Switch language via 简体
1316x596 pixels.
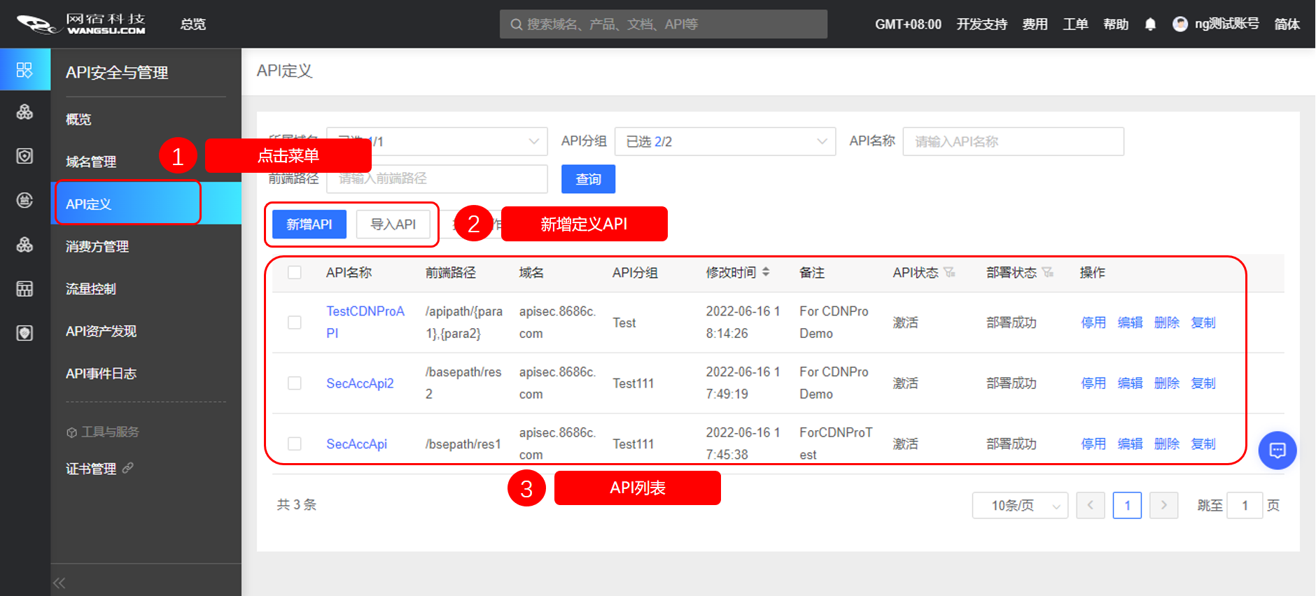[1287, 24]
